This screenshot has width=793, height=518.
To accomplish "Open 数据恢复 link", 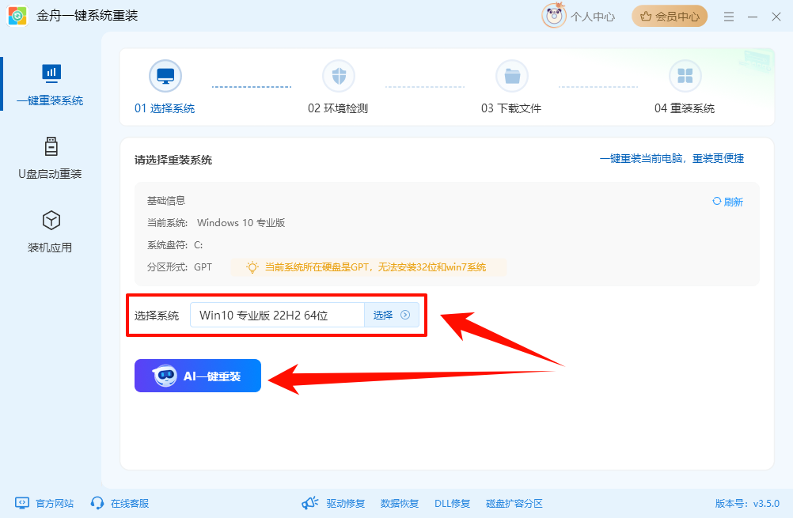I will click(400, 503).
